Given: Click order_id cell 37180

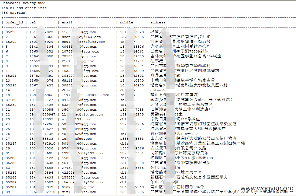Looking at the screenshot, I should point(11,100).
